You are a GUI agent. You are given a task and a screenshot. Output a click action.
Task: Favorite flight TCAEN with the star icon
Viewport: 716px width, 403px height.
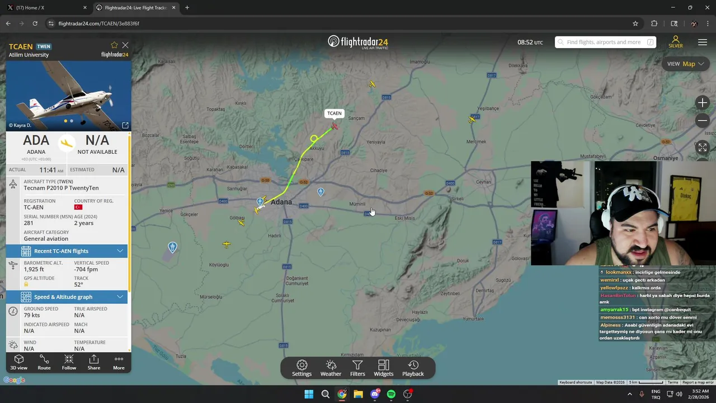click(x=114, y=45)
